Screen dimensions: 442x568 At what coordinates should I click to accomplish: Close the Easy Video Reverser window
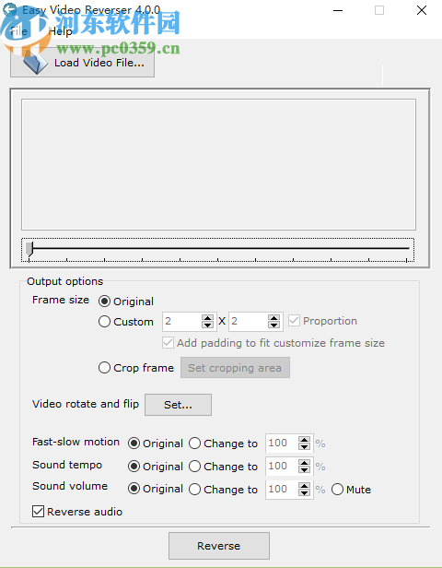pos(422,10)
